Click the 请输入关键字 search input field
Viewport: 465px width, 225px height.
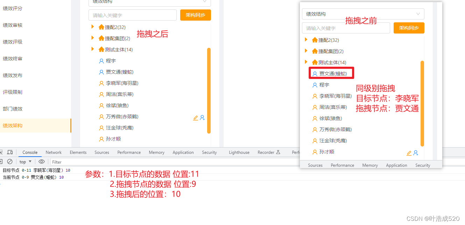[x=132, y=15]
